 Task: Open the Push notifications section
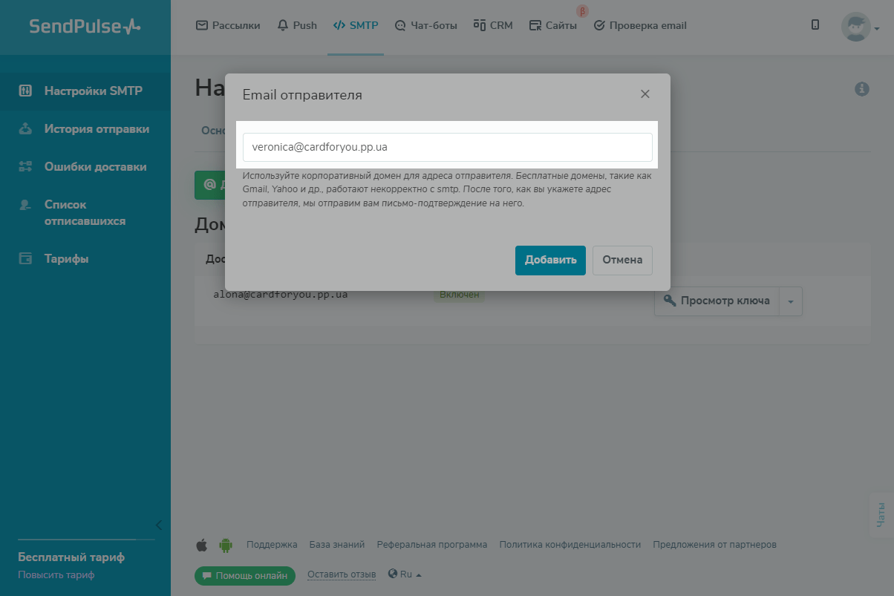[297, 25]
